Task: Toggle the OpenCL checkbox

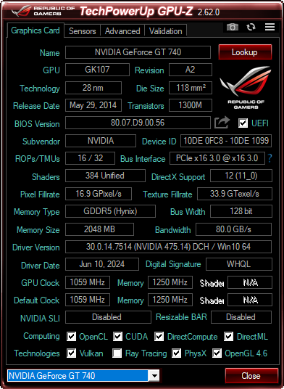Action: coord(71,337)
